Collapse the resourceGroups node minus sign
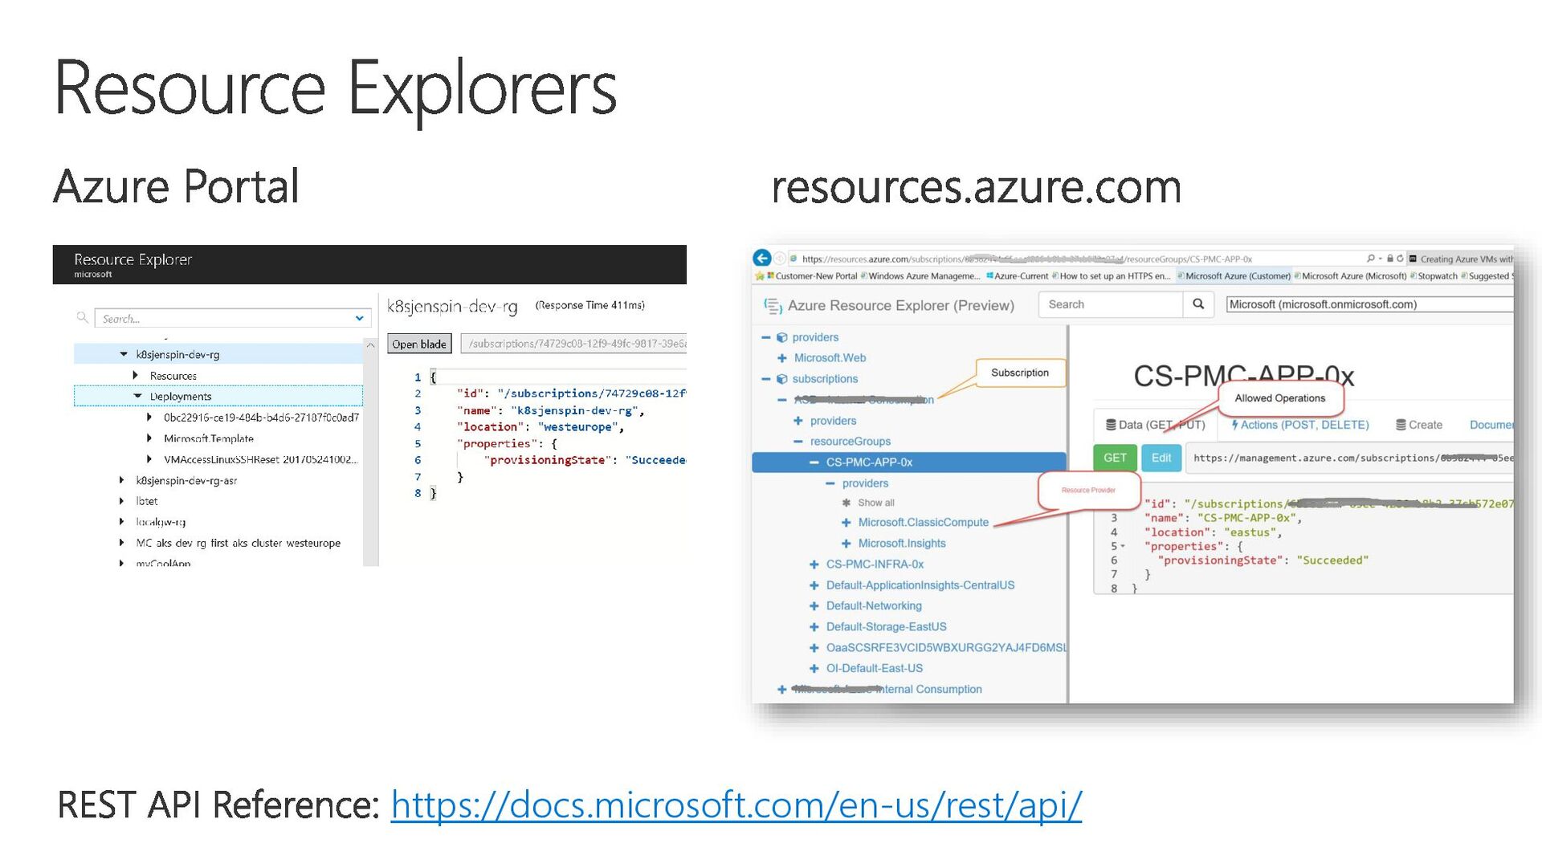1542x868 pixels. (x=798, y=442)
